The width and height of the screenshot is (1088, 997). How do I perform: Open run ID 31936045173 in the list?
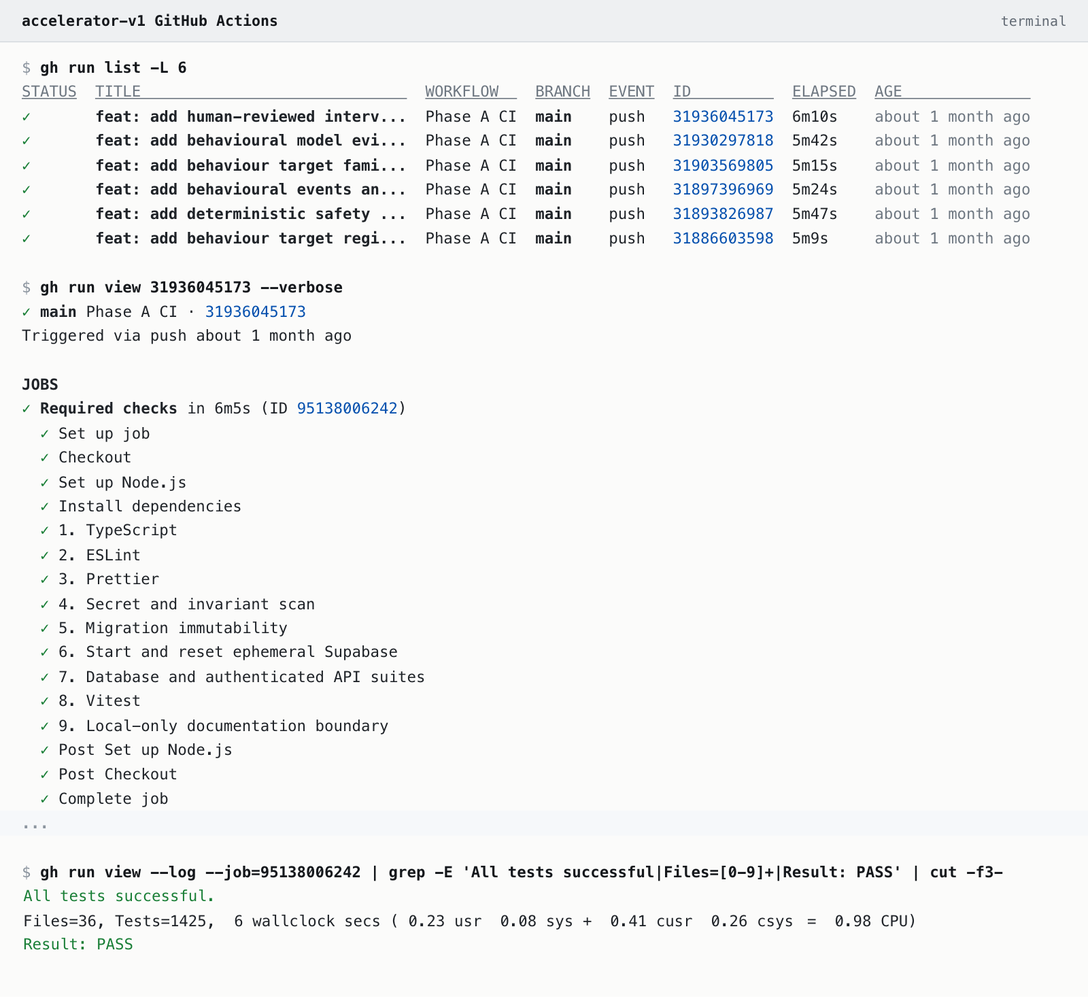pos(723,116)
